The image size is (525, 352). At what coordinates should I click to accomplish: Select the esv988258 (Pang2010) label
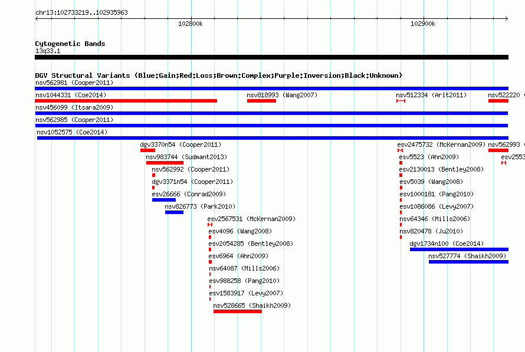244,281
